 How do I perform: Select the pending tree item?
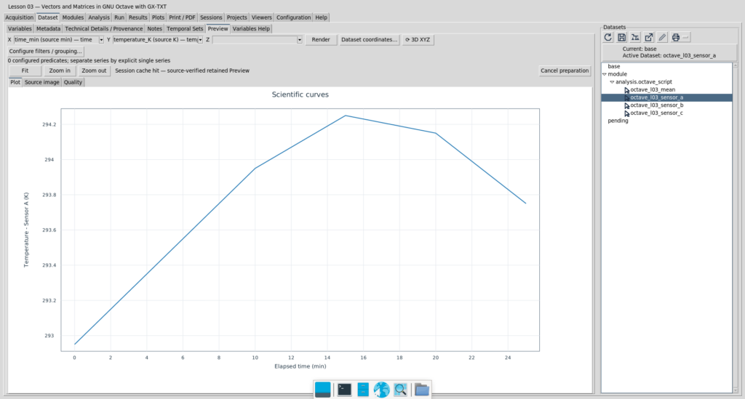(x=618, y=121)
